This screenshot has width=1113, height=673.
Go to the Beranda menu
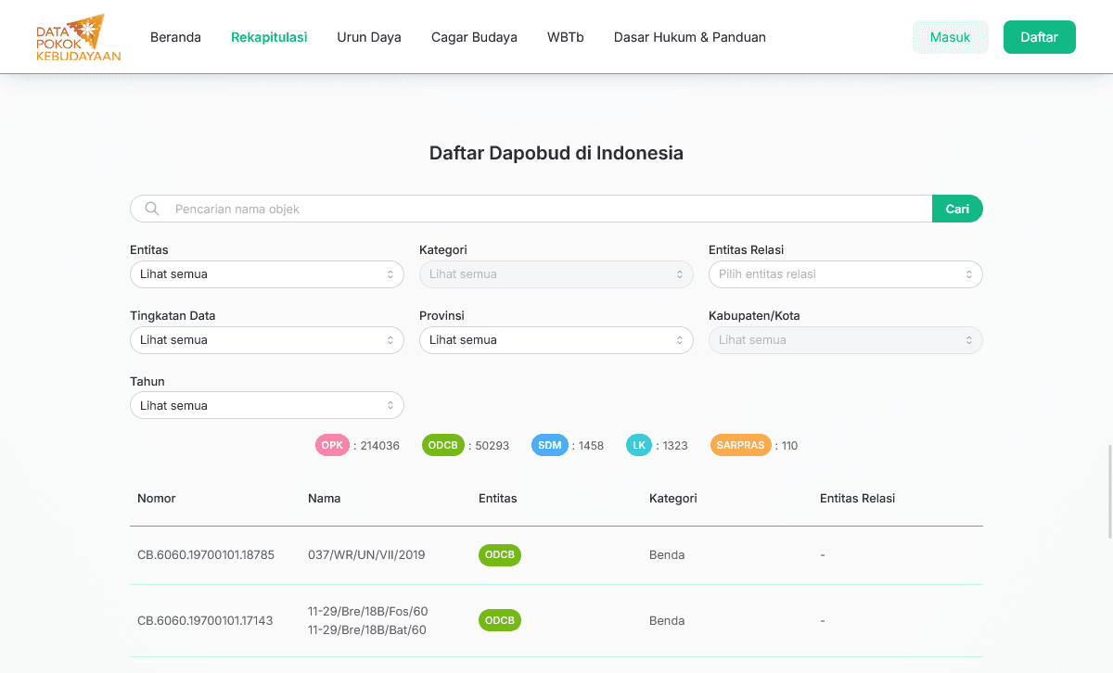175,38
